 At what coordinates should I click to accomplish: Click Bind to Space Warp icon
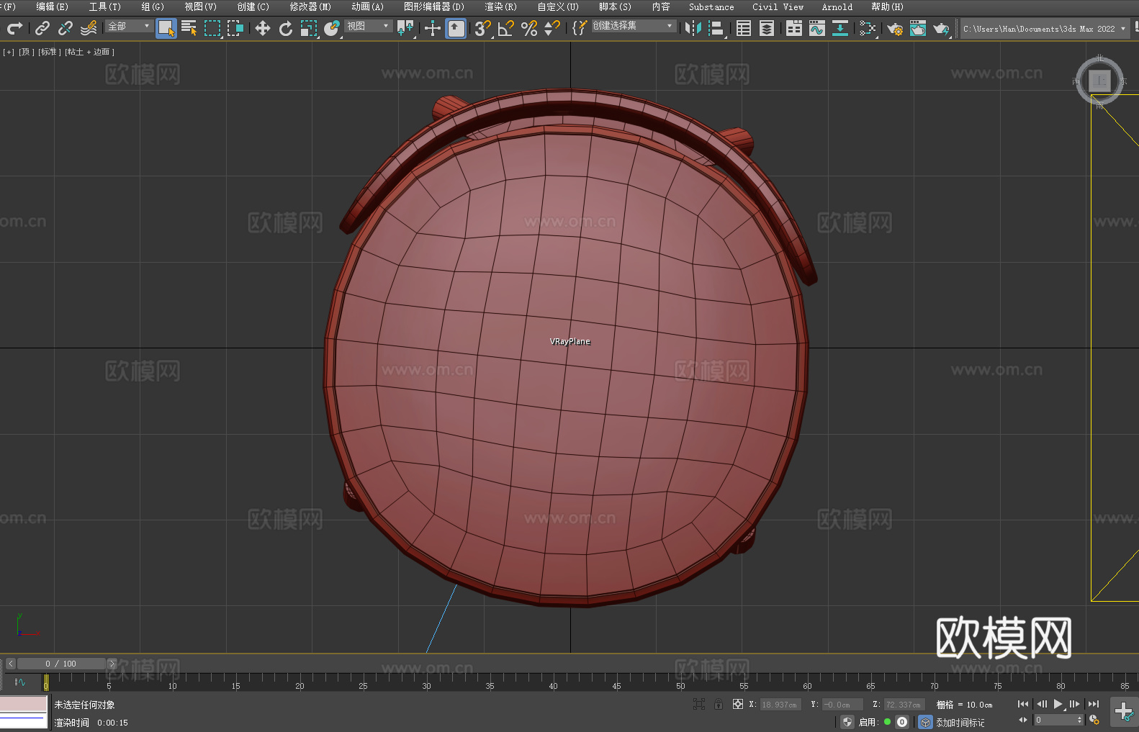(89, 28)
